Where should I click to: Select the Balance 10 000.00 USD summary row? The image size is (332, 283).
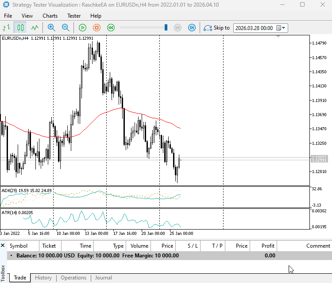[x=170, y=256]
